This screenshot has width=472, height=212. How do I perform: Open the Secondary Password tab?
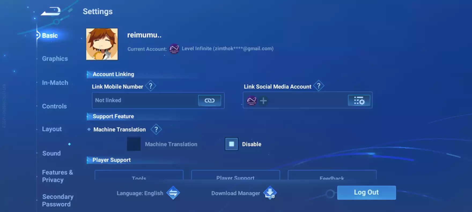point(58,200)
